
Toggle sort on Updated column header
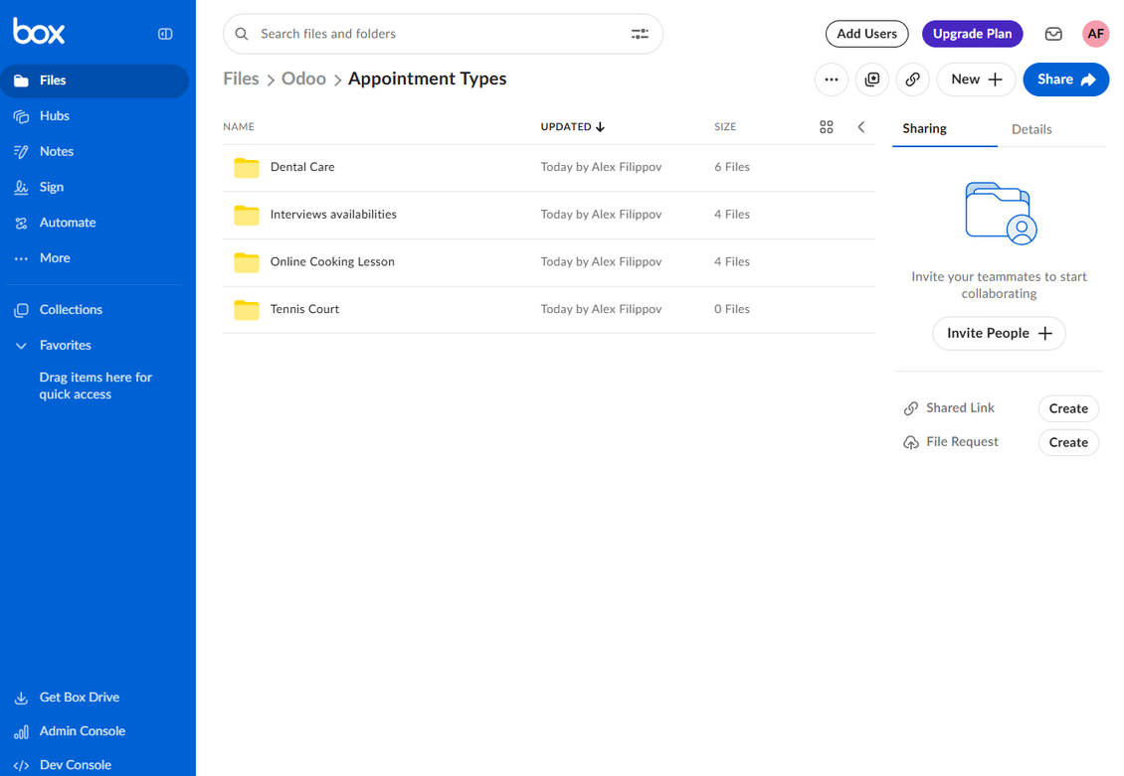(x=573, y=127)
